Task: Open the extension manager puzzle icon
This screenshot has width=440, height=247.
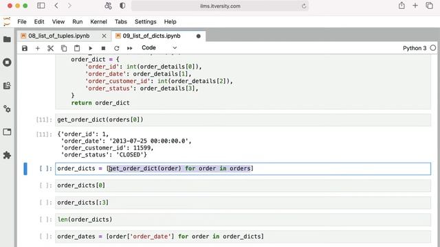Action: point(7,155)
